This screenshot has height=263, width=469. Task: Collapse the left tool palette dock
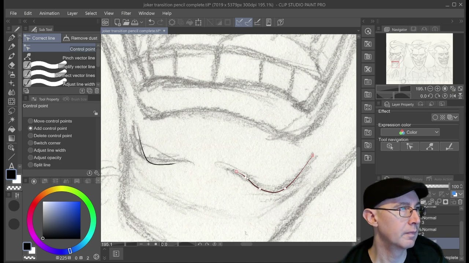(8, 22)
